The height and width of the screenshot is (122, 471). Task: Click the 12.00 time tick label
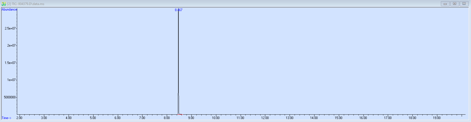(x=265, y=118)
